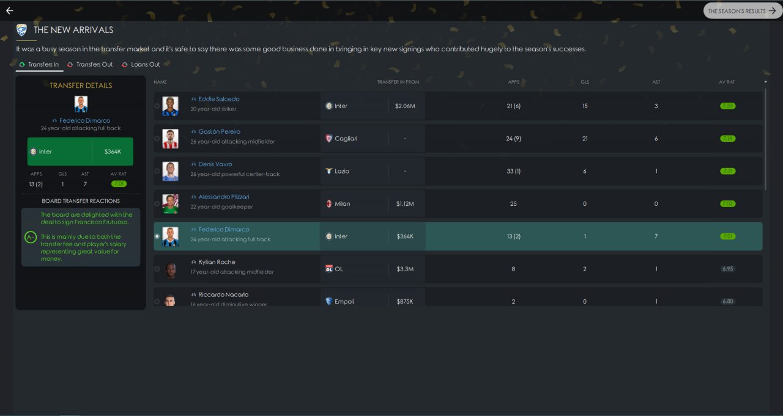783x416 pixels.
Task: Click the $3.3M fee for Kylian Roche
Action: [x=405, y=269]
